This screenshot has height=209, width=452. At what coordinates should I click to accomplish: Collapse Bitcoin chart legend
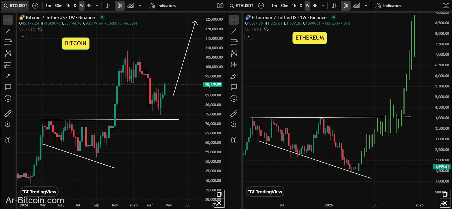(x=23, y=37)
